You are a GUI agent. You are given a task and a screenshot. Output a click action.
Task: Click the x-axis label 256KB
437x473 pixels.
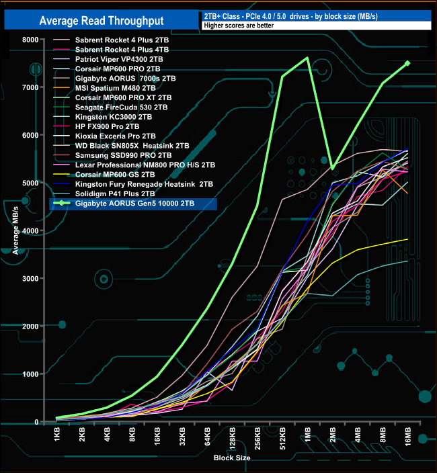point(257,438)
